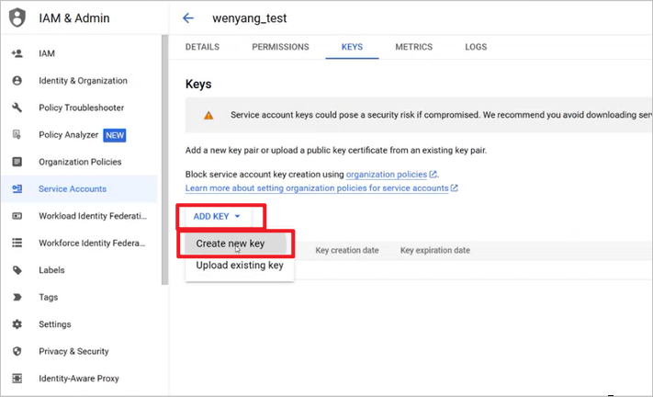Select the KEYS tab
Viewport: 653px width, 397px height.
tap(352, 47)
